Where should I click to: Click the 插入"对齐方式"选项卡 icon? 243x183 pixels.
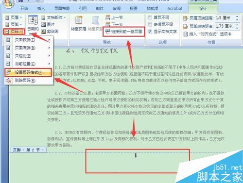(x=185, y=34)
